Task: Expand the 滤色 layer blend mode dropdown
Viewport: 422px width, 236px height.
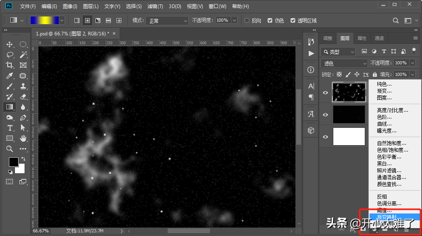Action: (x=344, y=63)
